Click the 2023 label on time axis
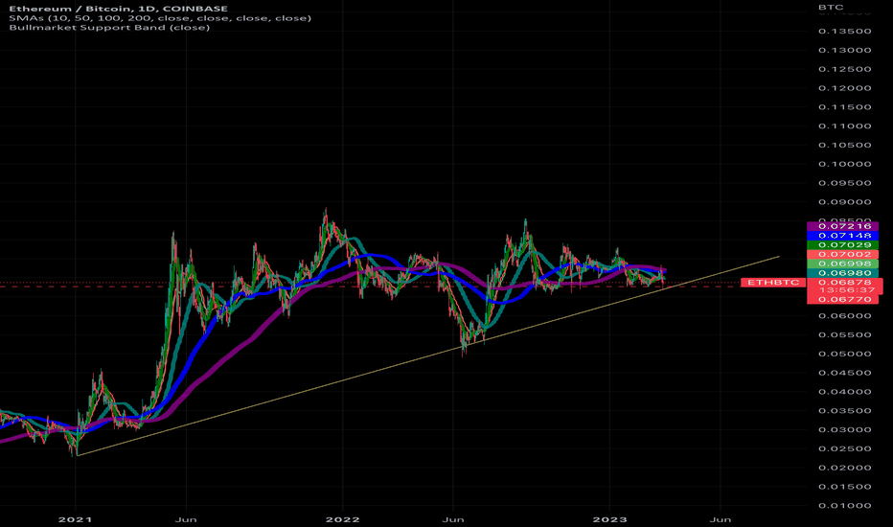The image size is (893, 527). pyautogui.click(x=610, y=519)
